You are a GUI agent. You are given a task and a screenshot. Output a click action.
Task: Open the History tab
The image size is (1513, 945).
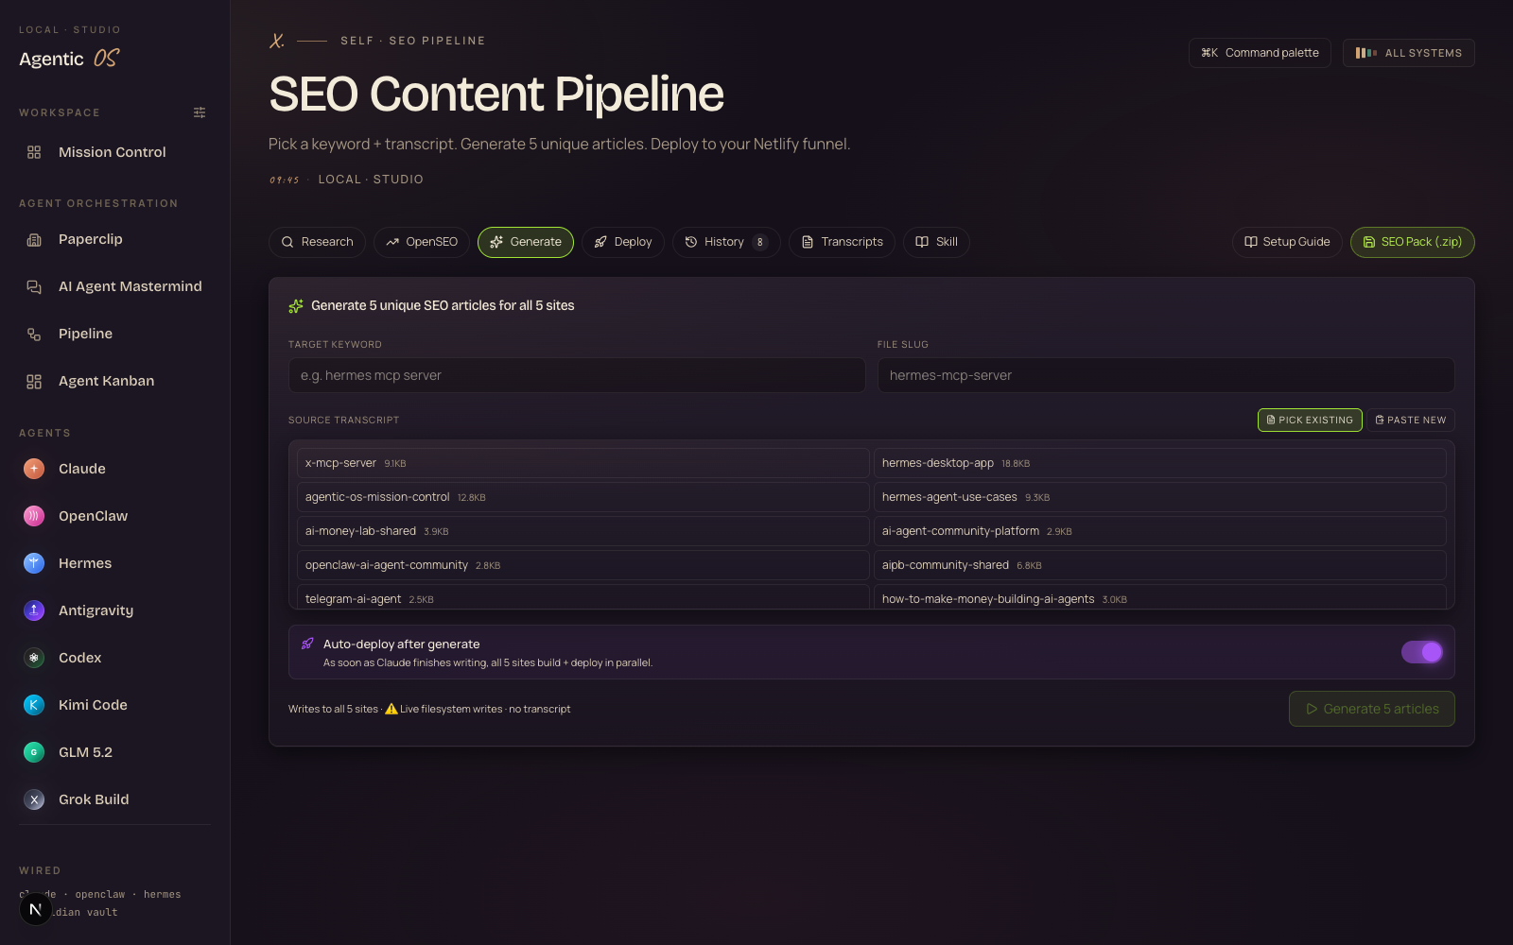726,242
